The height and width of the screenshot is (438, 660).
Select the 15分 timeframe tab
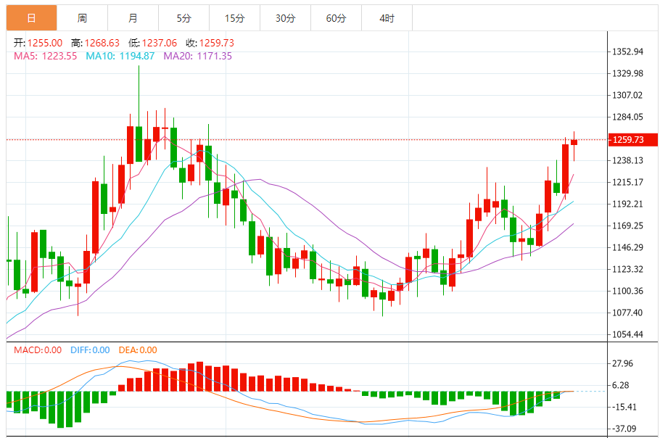coord(234,18)
